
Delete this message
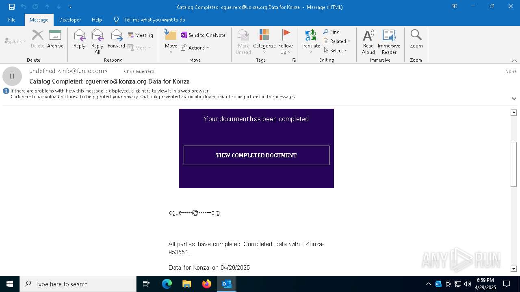(37, 39)
